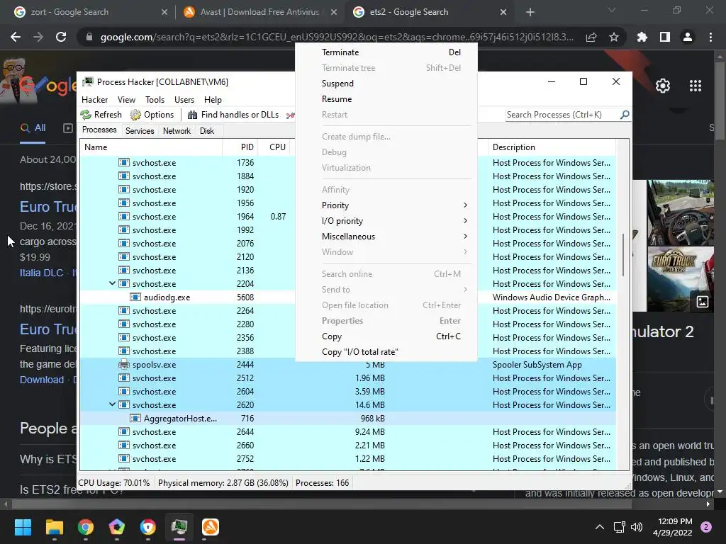726x544 pixels.
Task: Click the Process Hacker title bar app icon
Action: click(x=87, y=82)
